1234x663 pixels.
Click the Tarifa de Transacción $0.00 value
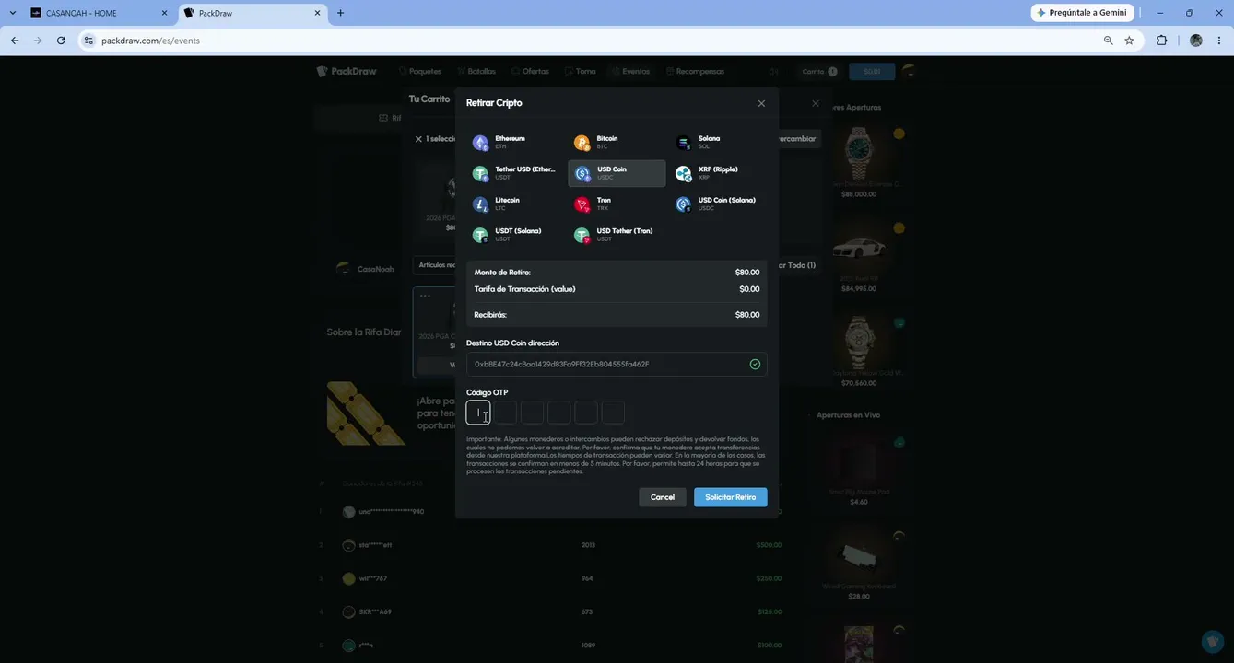[749, 289]
